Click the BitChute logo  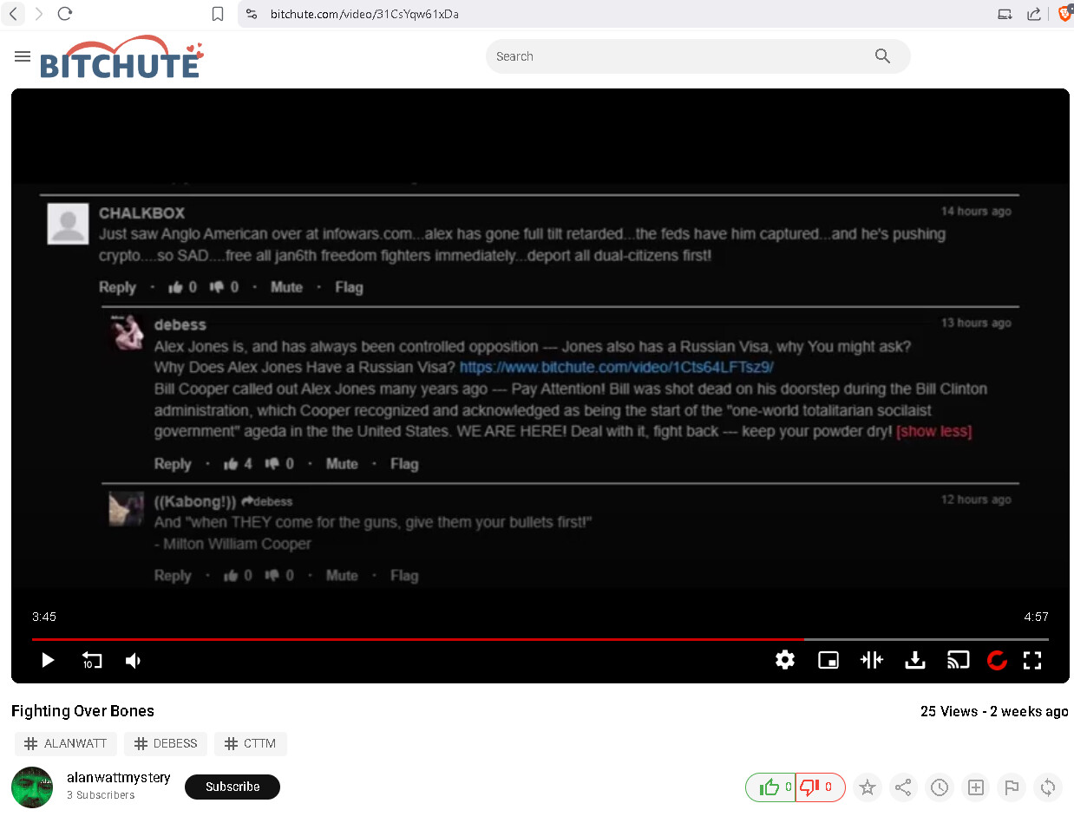[x=121, y=58]
